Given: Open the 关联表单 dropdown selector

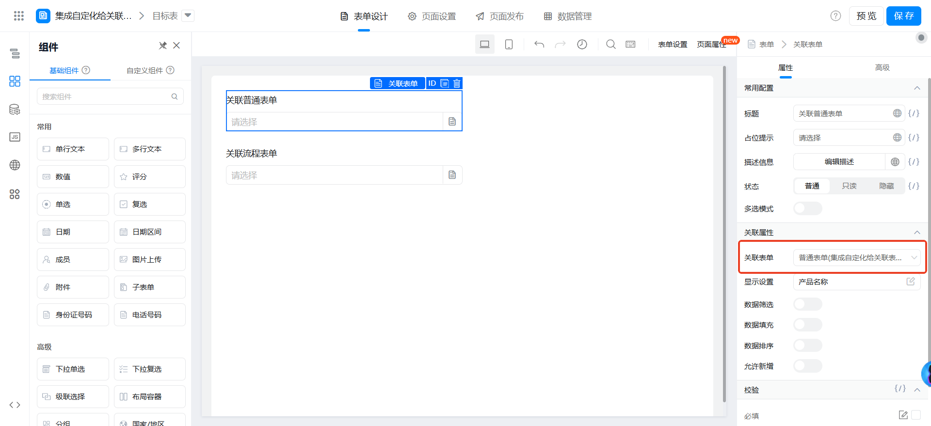Looking at the screenshot, I should pyautogui.click(x=857, y=257).
